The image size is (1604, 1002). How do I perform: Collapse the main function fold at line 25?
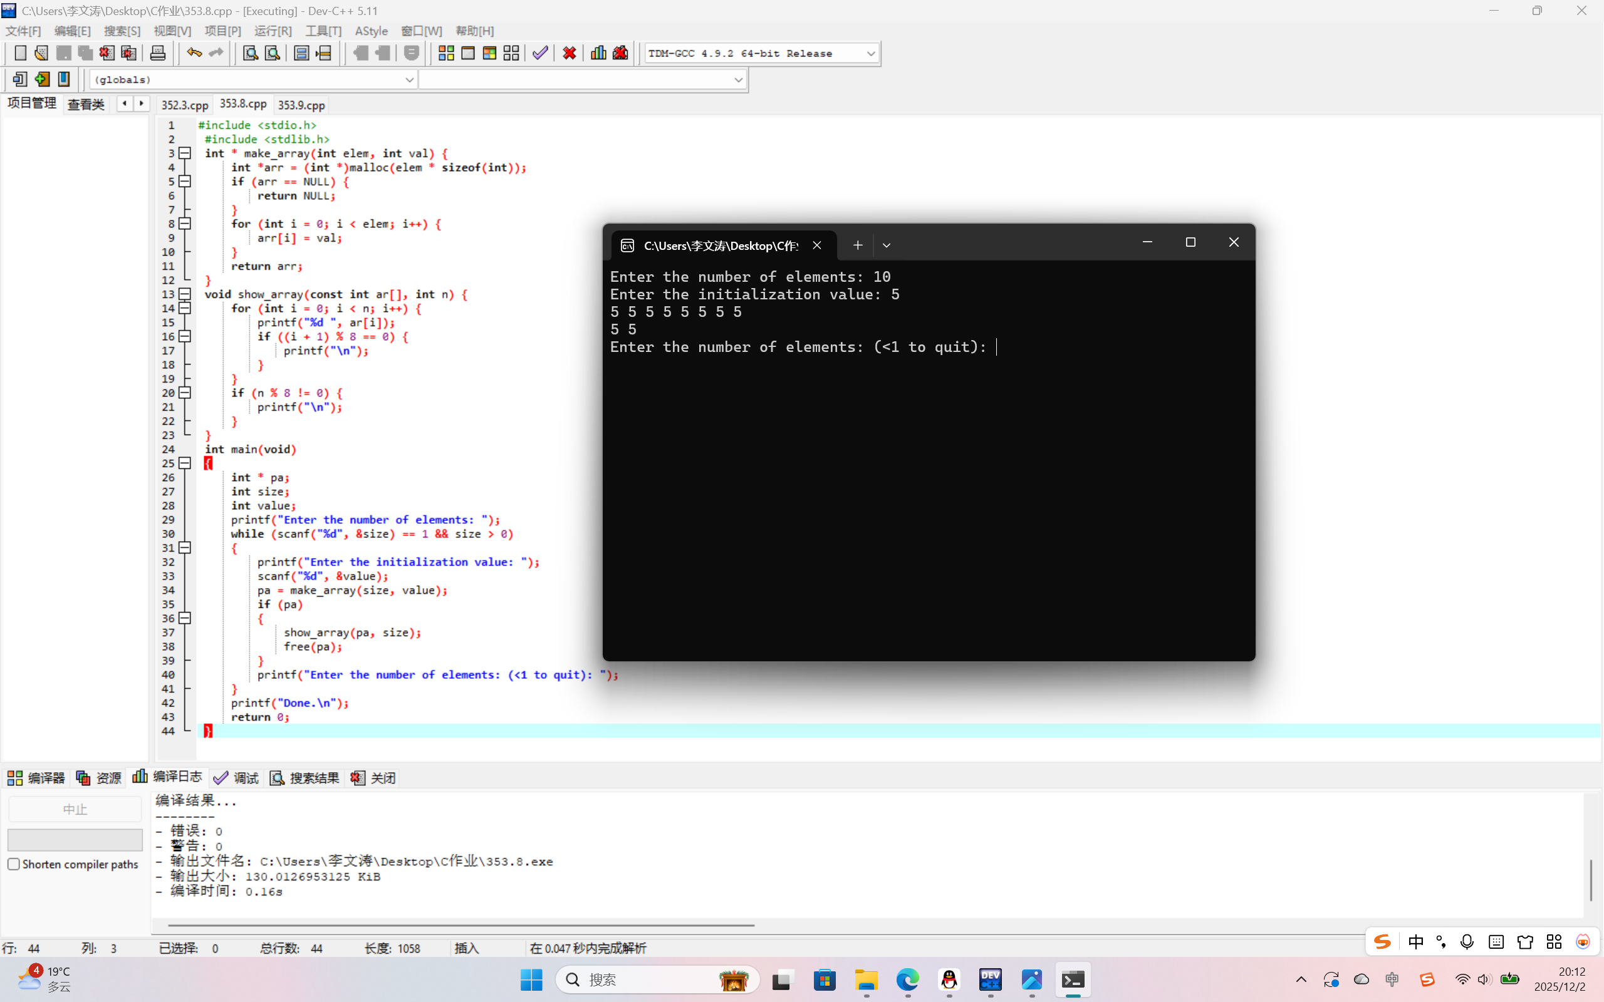click(x=185, y=463)
